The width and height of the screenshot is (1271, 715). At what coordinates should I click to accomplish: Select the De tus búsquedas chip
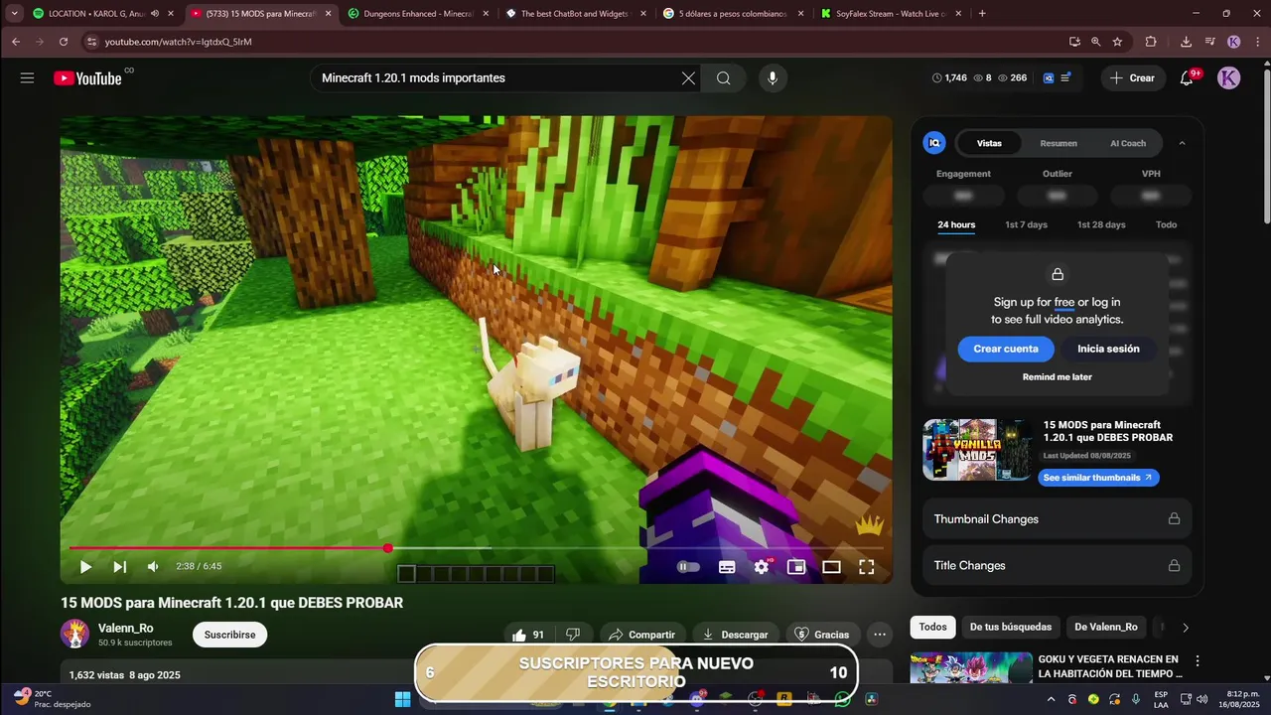point(1010,627)
